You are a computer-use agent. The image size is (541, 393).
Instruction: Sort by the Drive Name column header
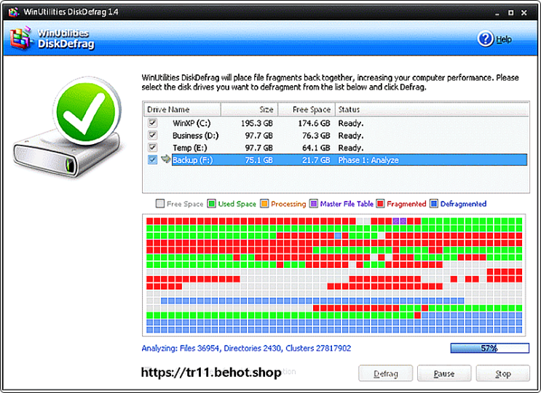182,109
